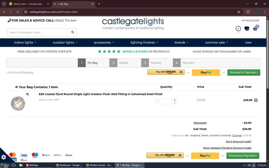Click bottom Proceed to Payment button
Screen dimensions: 269x168
[x=243, y=156]
